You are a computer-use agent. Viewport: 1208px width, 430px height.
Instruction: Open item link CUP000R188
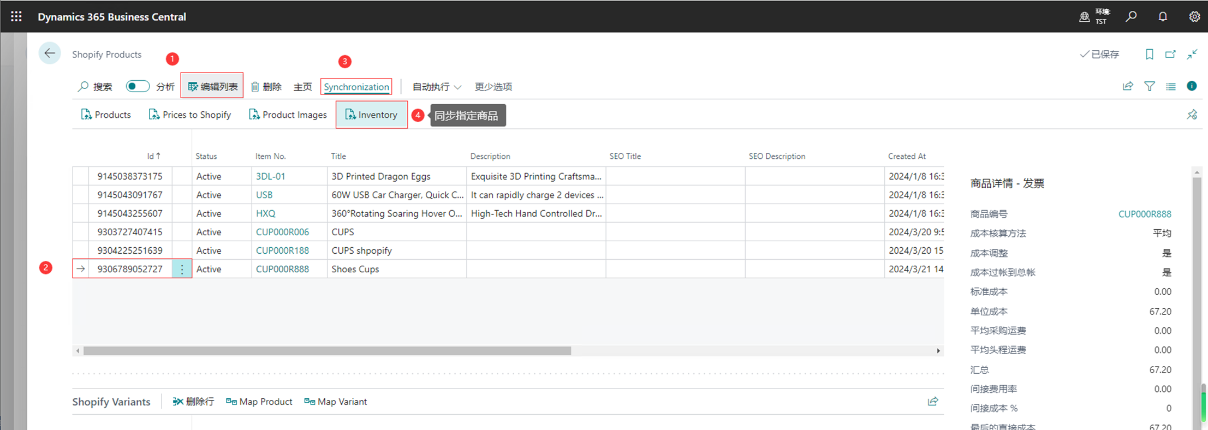tap(283, 250)
